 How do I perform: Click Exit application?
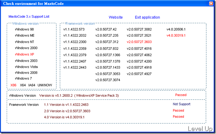pyautogui.click(x=147, y=17)
